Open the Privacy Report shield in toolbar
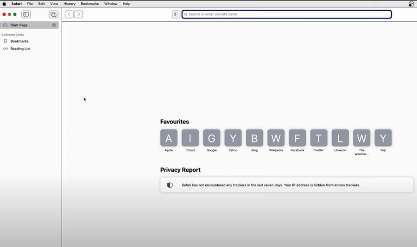Image resolution: width=417 pixels, height=247 pixels. (176, 14)
